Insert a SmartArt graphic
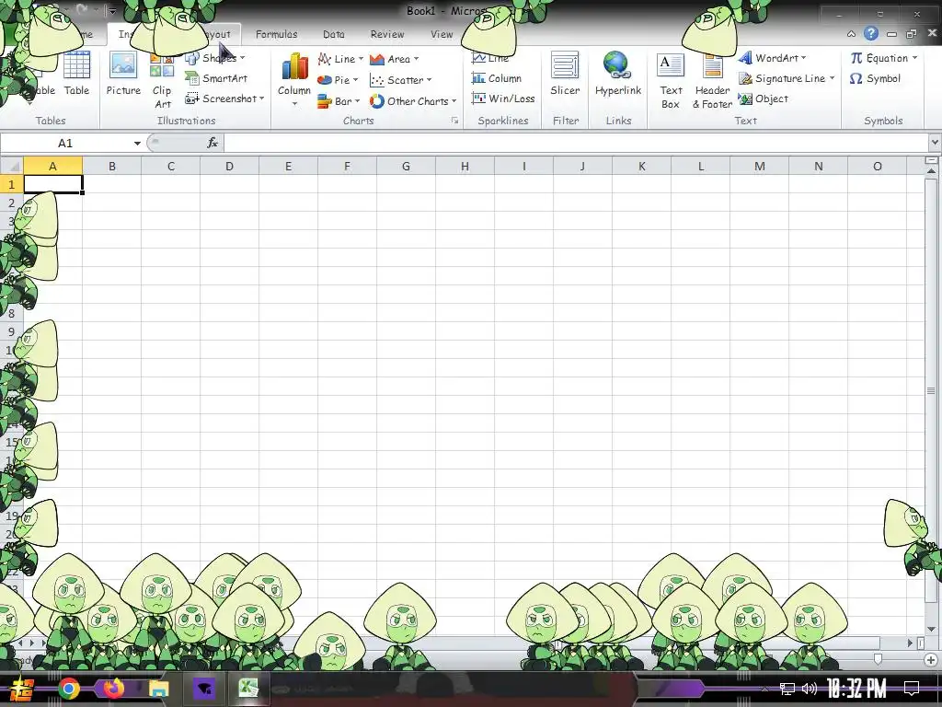 [x=217, y=78]
